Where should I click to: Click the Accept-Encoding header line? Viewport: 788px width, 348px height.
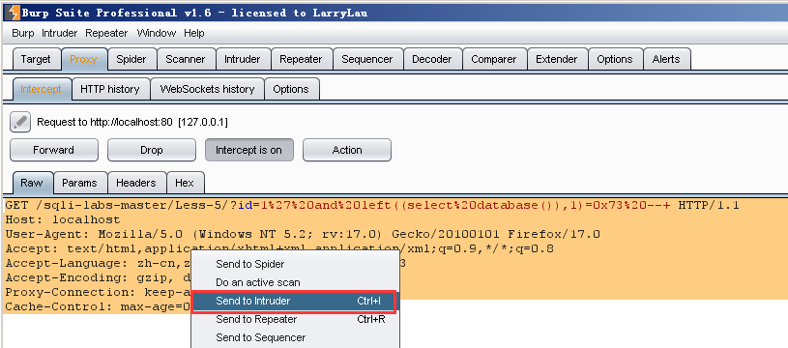tap(98, 277)
